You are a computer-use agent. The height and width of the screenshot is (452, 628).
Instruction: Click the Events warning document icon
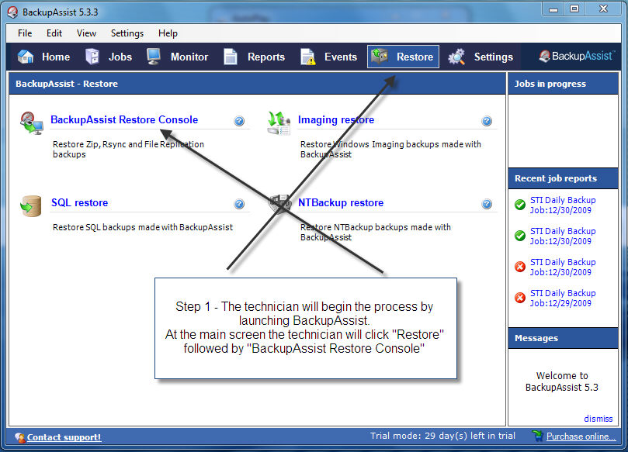[307, 57]
